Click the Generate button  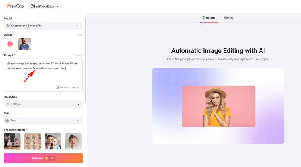[x=43, y=158]
